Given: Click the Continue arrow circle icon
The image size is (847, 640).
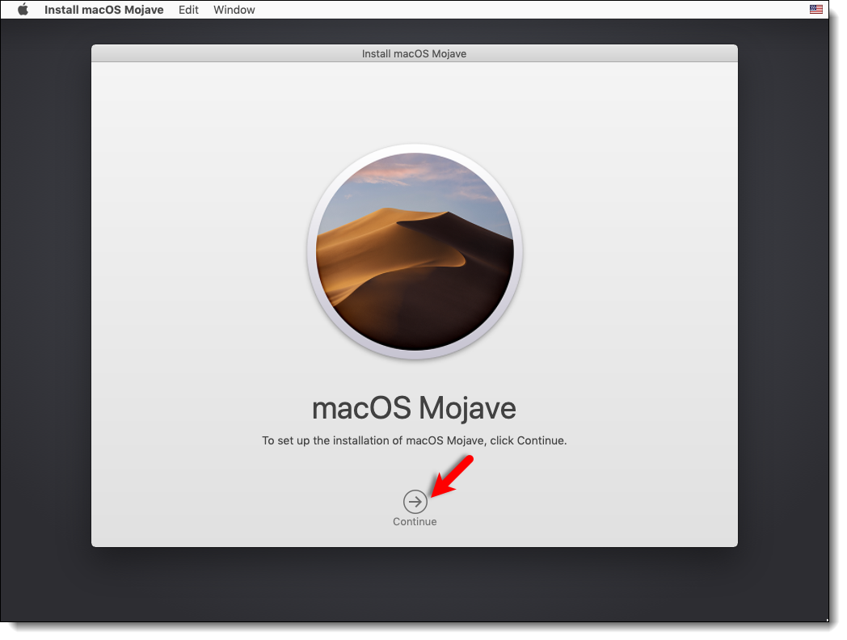Looking at the screenshot, I should coord(415,502).
